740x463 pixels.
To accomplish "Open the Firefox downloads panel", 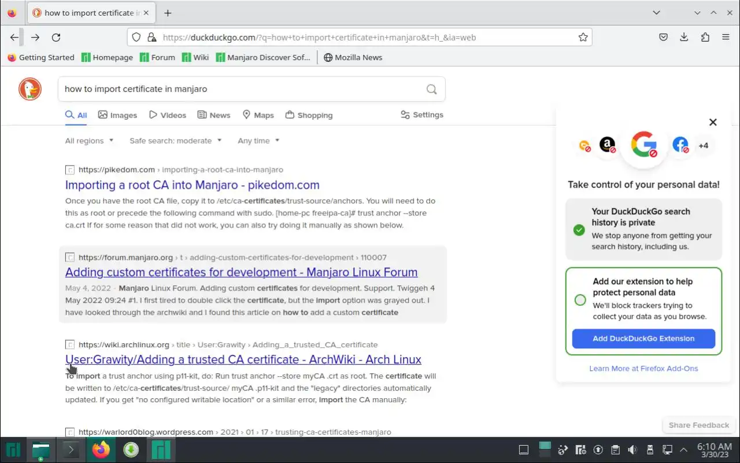I will (684, 37).
